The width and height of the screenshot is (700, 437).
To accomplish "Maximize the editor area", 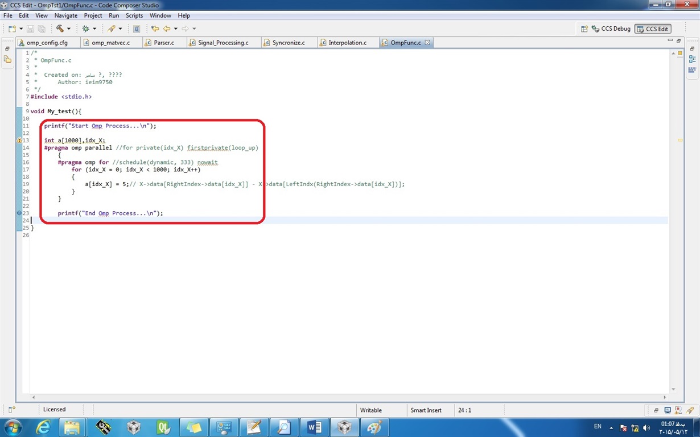I will tap(678, 42).
